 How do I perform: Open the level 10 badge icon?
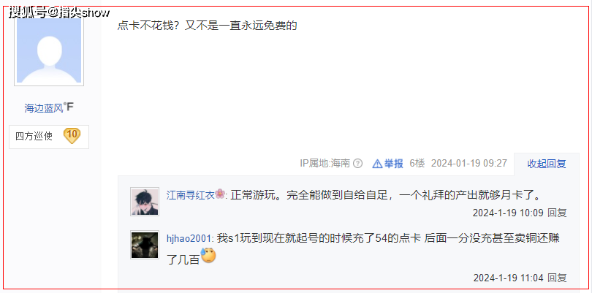click(72, 136)
